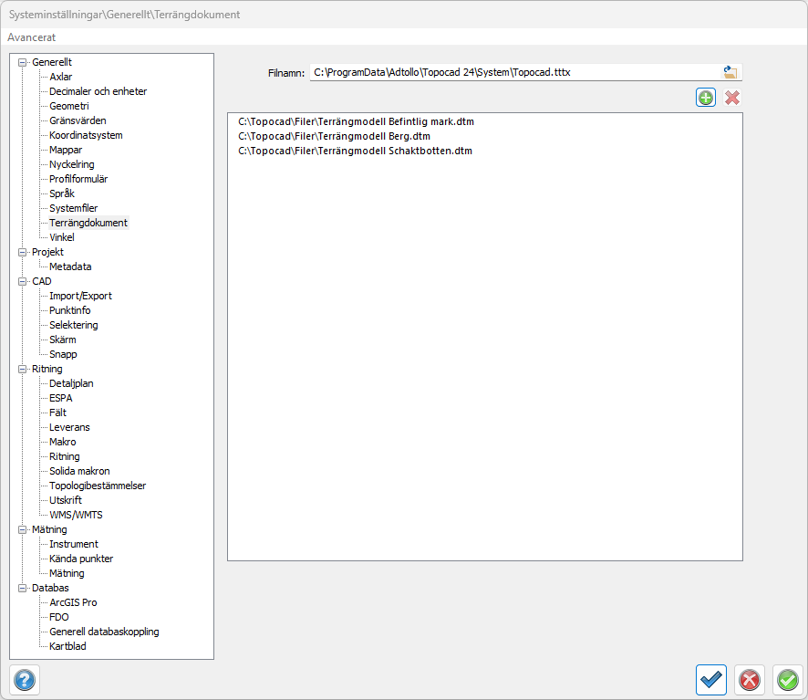Select the Systemfiler tree item
This screenshot has width=808, height=700.
click(x=73, y=208)
